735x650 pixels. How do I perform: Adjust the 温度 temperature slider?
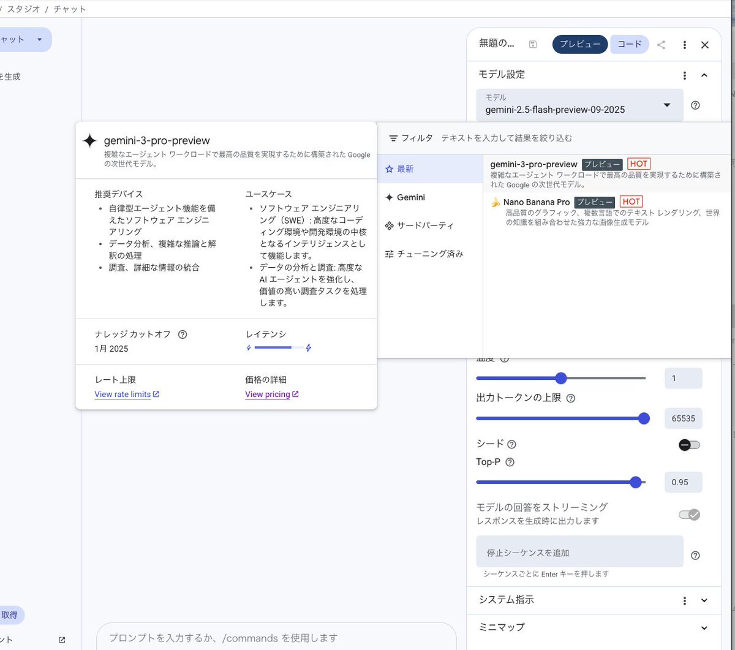(561, 378)
